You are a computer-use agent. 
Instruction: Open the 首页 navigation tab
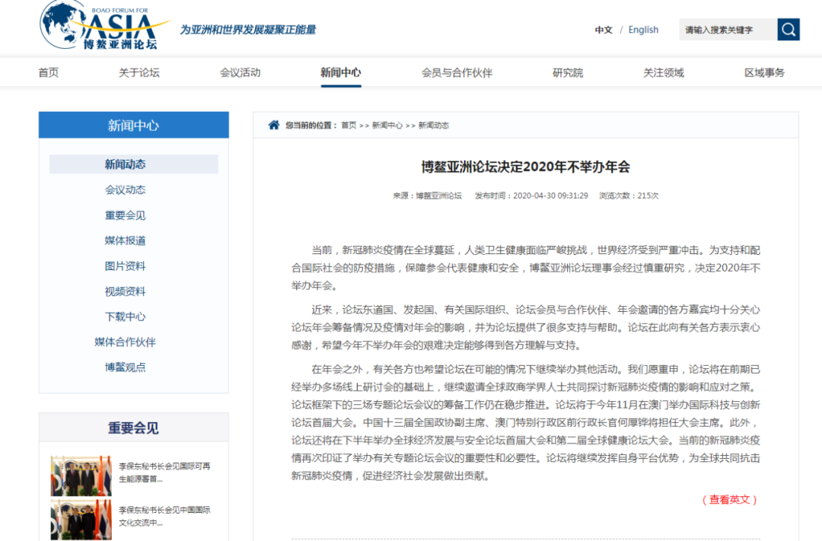(48, 72)
